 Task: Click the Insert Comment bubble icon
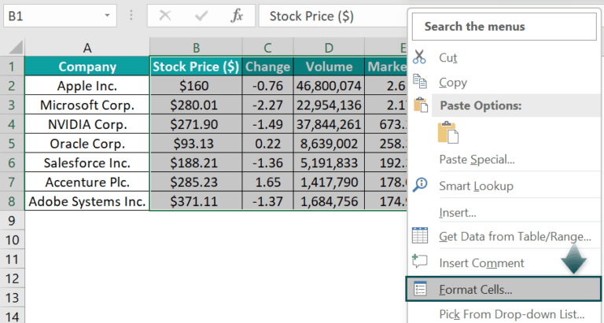[x=419, y=262]
